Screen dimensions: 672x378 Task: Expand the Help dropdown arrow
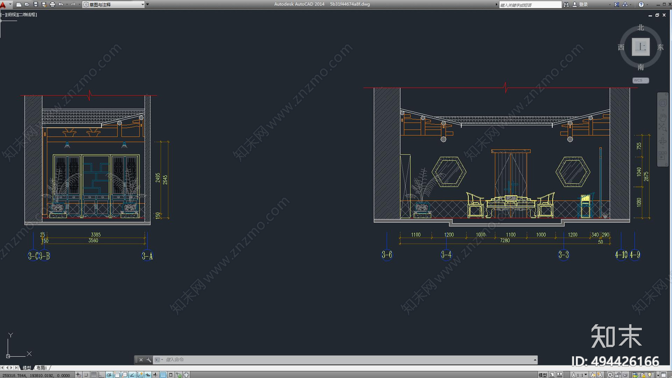click(x=647, y=5)
